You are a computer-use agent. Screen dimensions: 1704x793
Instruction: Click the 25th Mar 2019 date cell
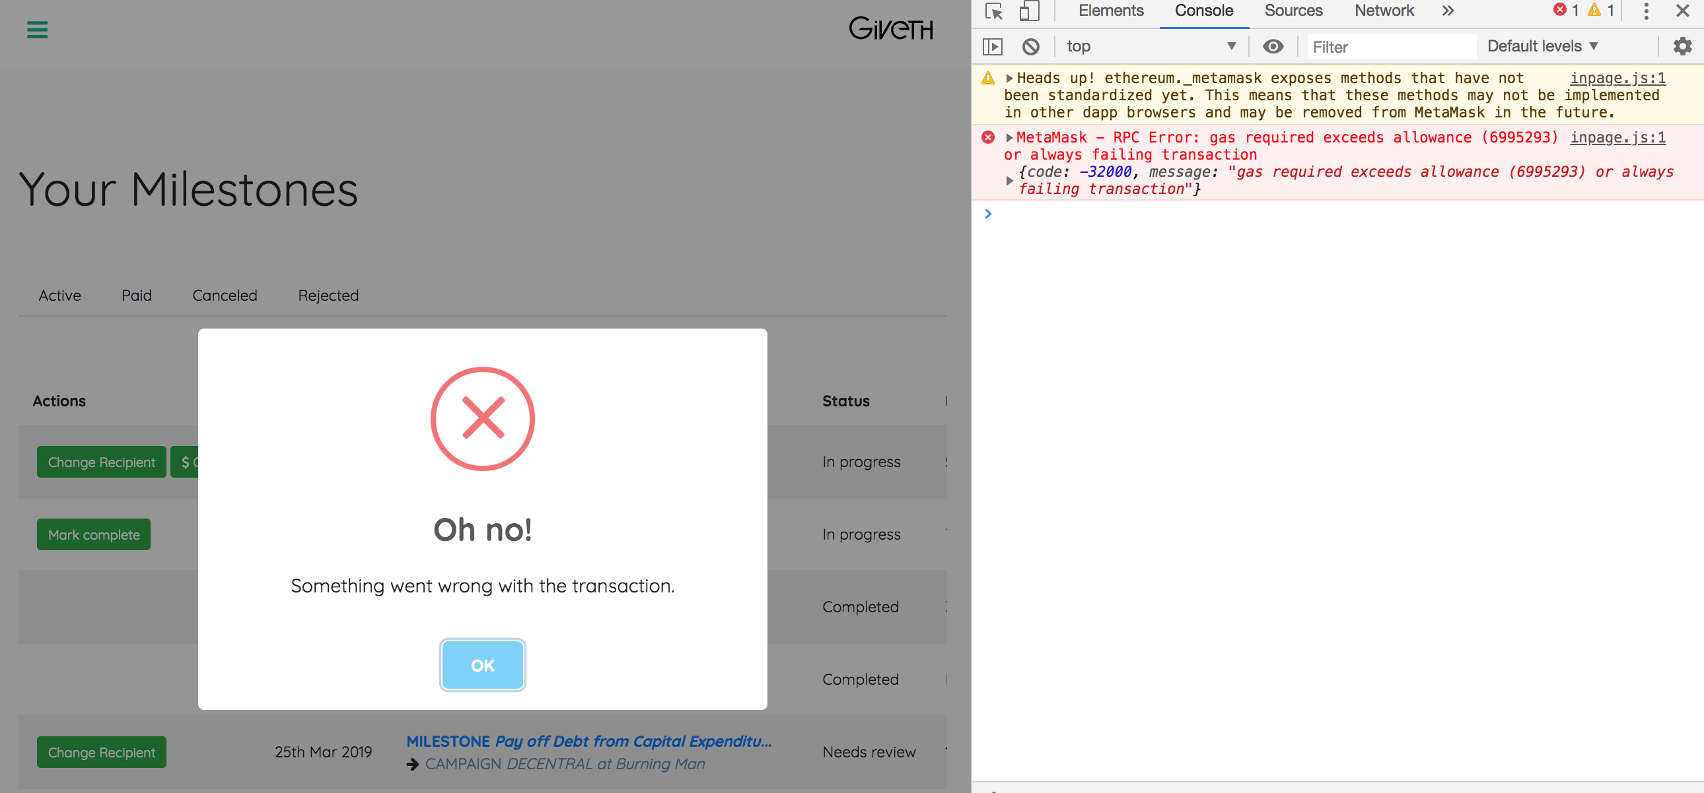coord(323,752)
